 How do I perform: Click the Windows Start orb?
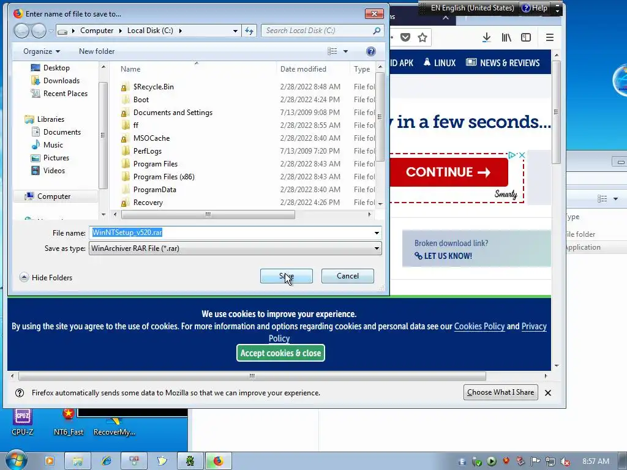[16, 460]
